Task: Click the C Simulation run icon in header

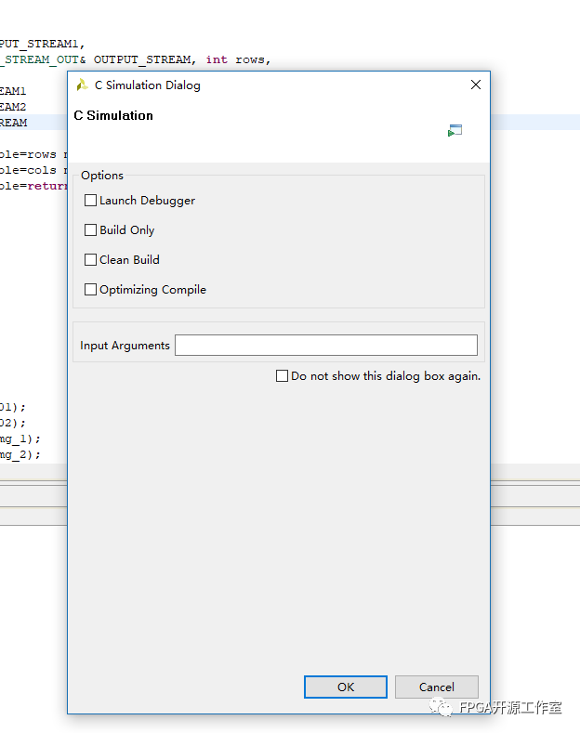Action: pyautogui.click(x=455, y=131)
